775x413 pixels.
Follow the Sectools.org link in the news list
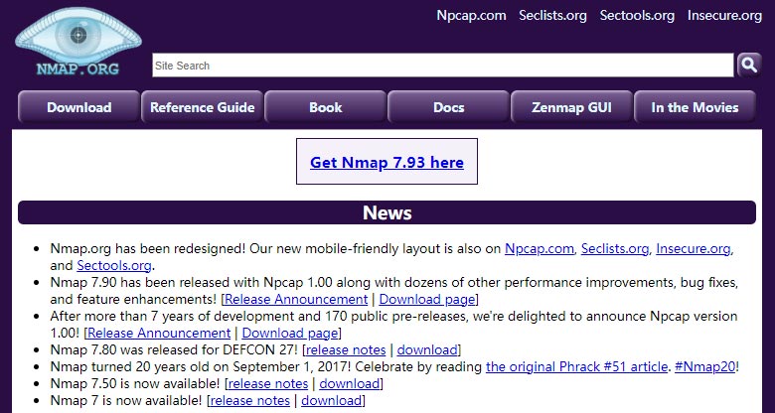coord(113,265)
